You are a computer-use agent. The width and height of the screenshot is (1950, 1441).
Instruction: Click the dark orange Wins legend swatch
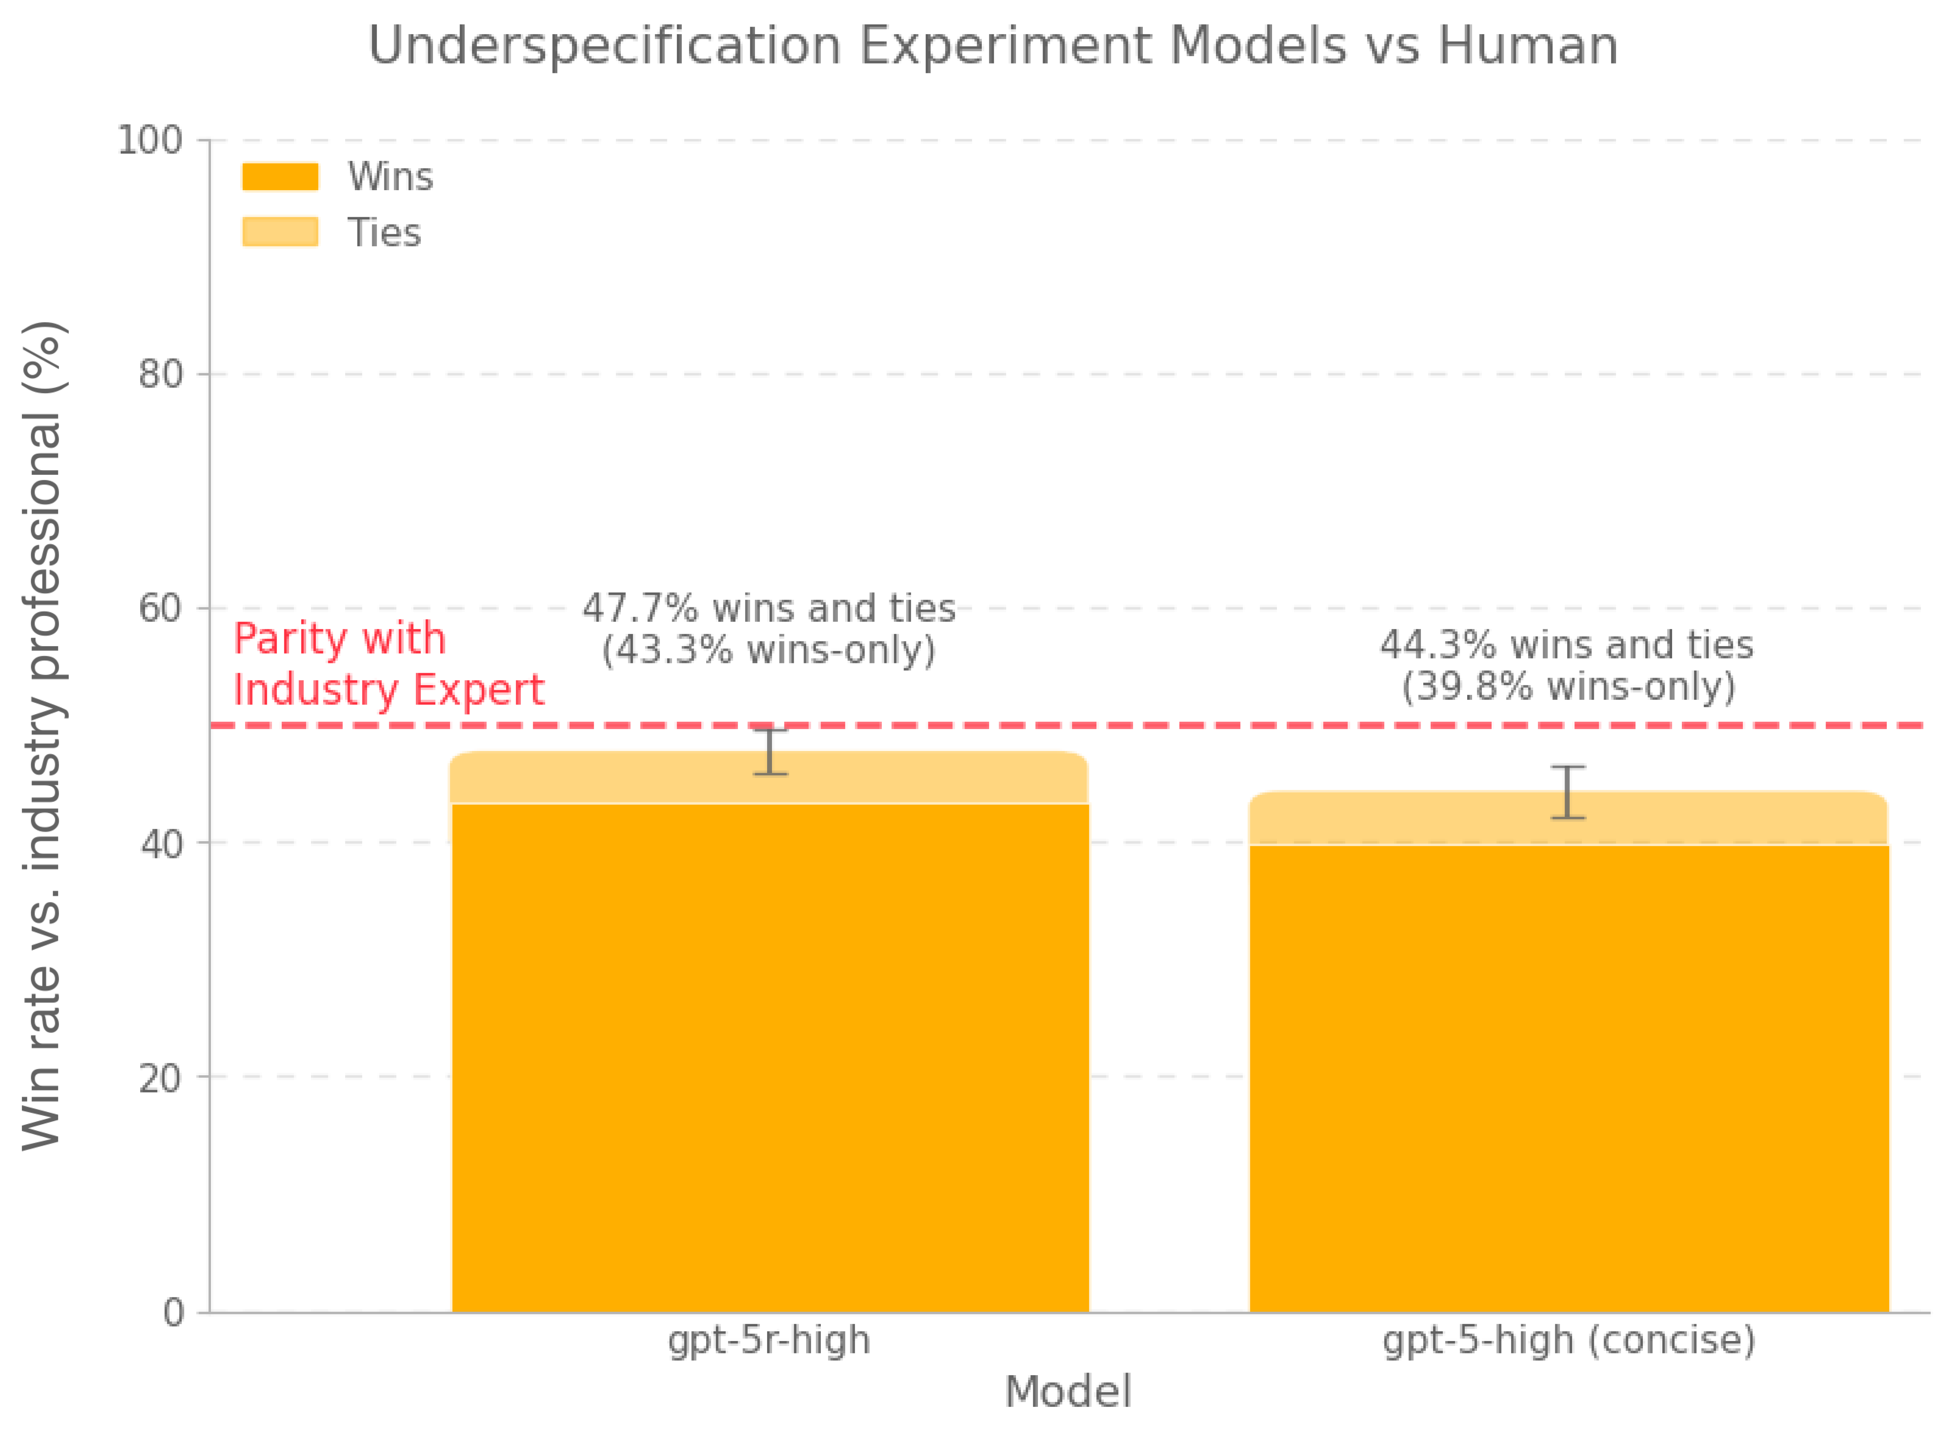(280, 176)
